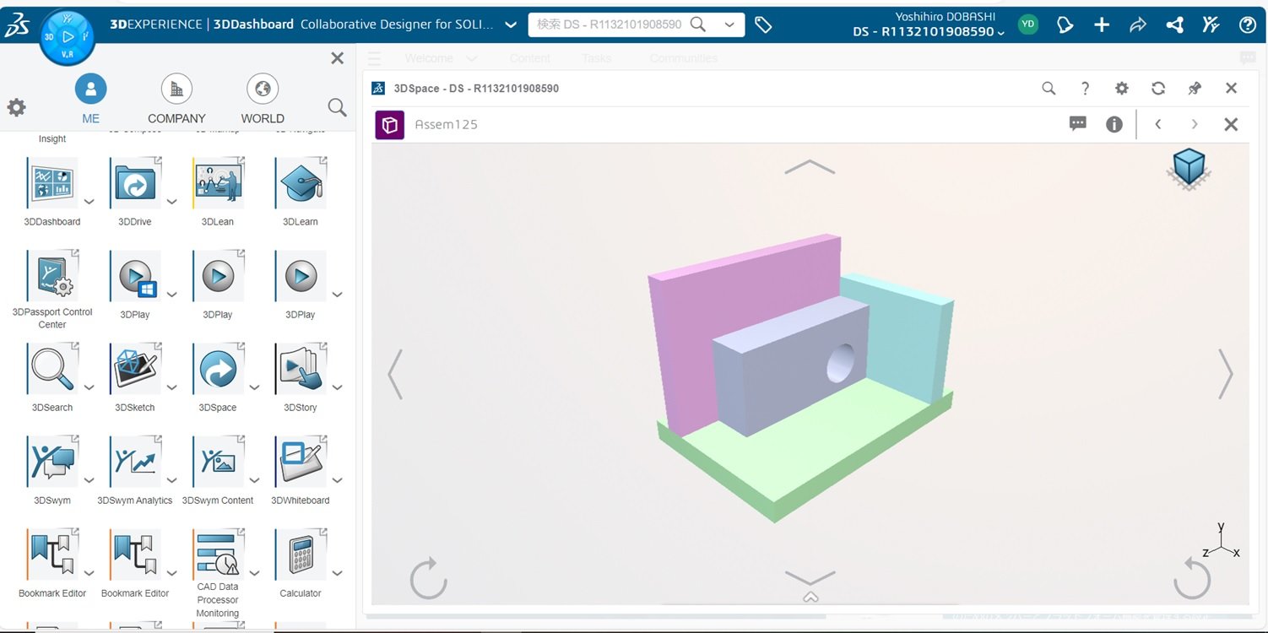Search within the 3DSpace widget header
This screenshot has width=1268, height=633.
tap(1048, 88)
